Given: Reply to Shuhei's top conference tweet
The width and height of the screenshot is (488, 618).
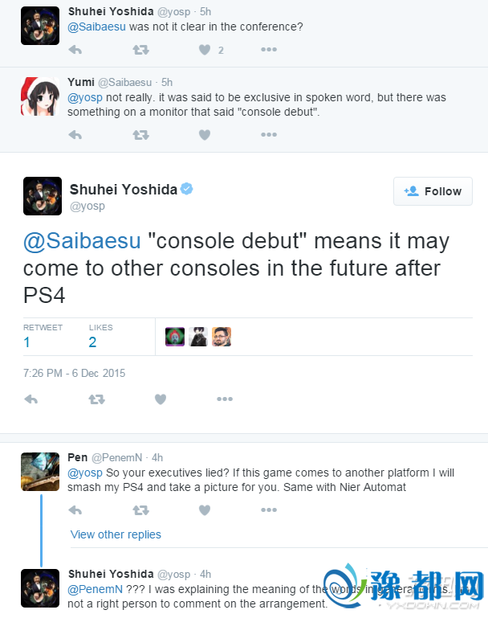Looking at the screenshot, I should point(75,49).
